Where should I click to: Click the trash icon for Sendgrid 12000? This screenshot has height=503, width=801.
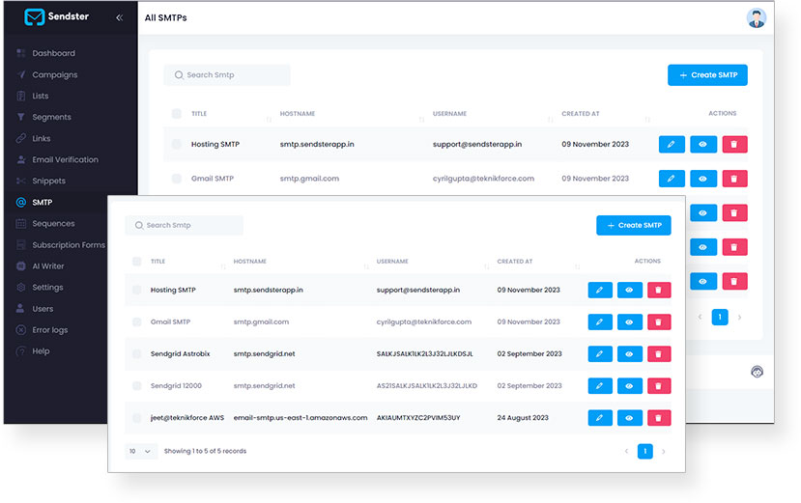pyautogui.click(x=658, y=386)
